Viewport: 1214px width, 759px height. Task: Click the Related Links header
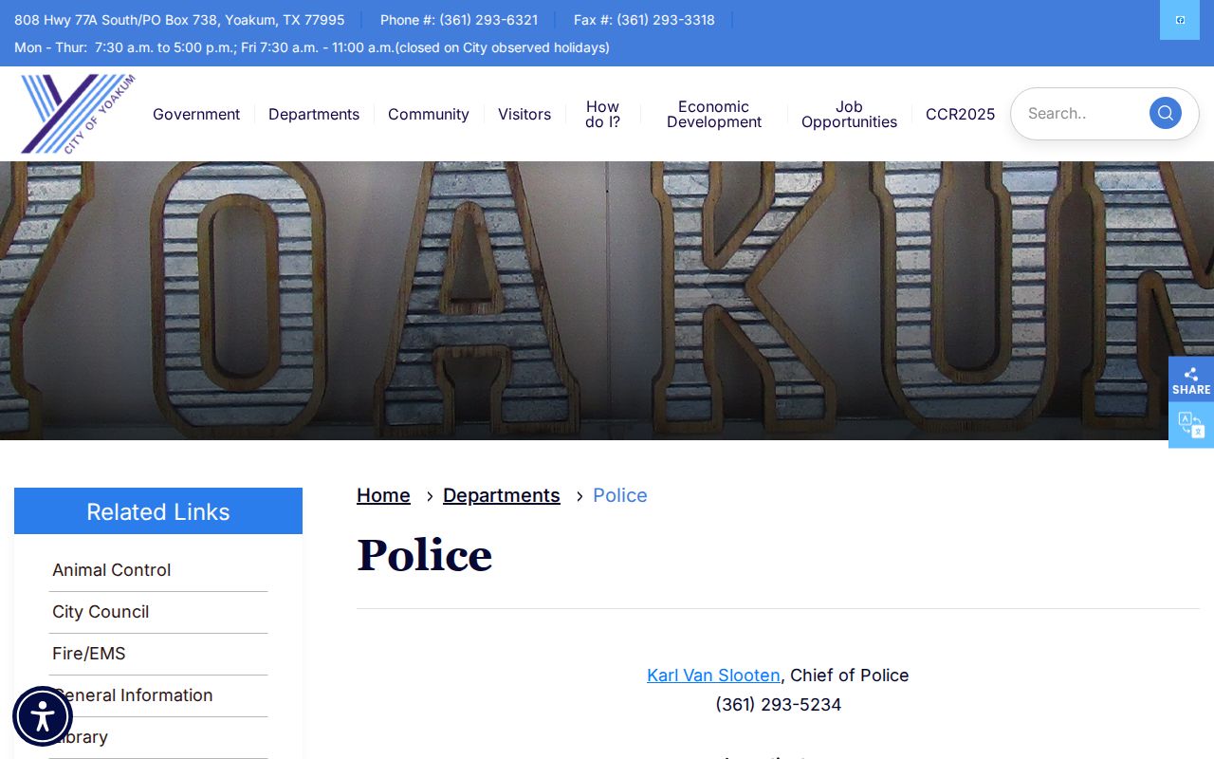158,511
